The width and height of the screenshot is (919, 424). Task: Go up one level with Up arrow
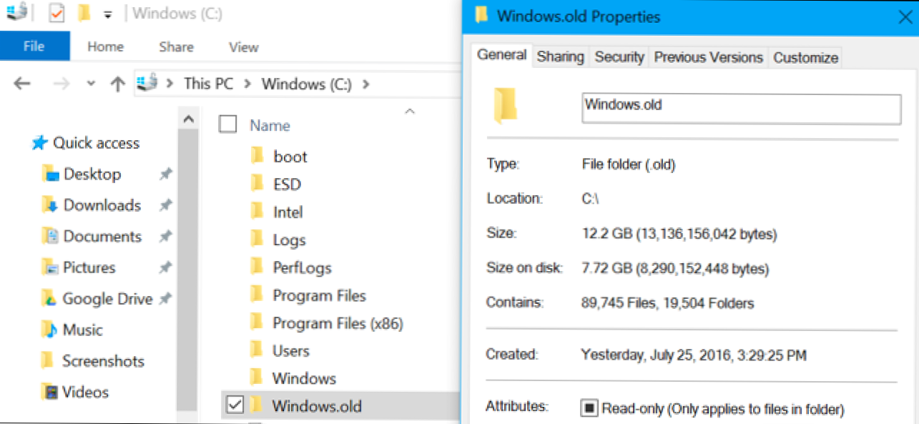tap(117, 84)
